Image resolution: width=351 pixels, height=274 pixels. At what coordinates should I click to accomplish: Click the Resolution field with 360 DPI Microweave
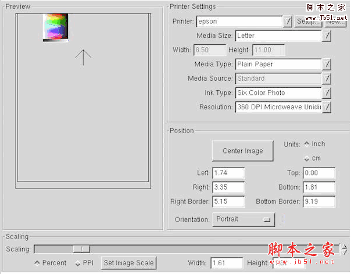[278, 107]
